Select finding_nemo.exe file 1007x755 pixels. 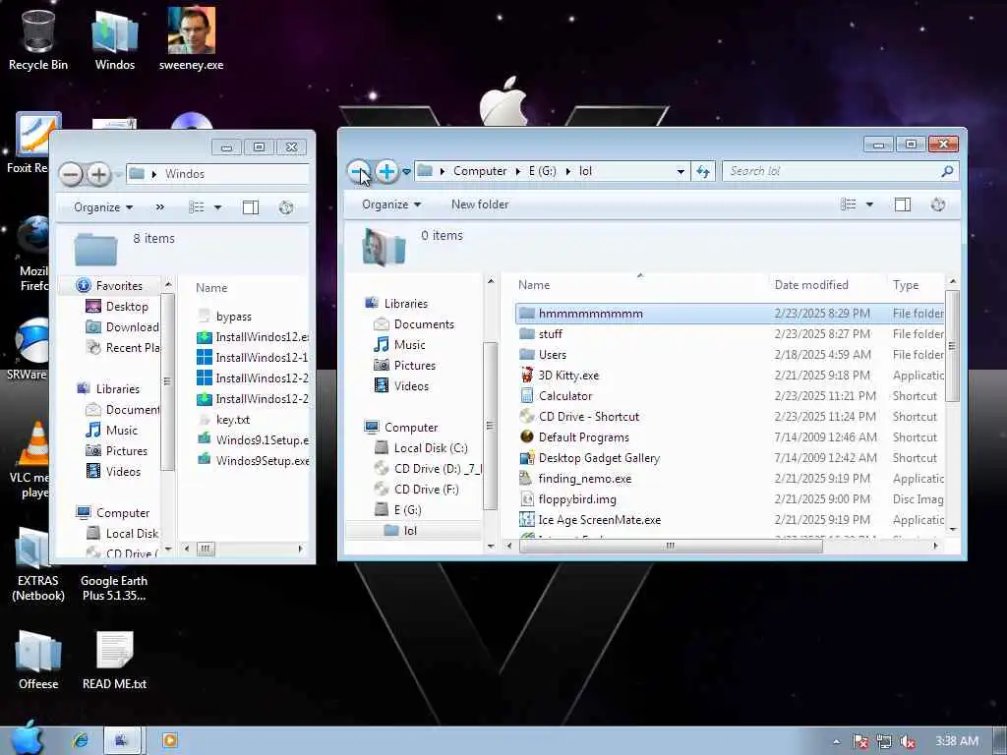point(731,479)
